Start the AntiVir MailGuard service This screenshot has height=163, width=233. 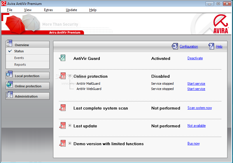point(196,84)
